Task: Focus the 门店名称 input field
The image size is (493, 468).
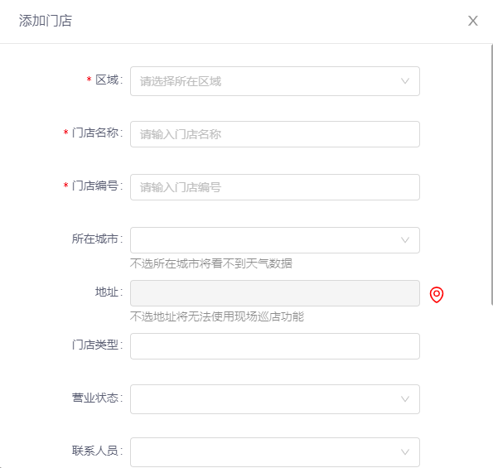Action: pyautogui.click(x=275, y=134)
